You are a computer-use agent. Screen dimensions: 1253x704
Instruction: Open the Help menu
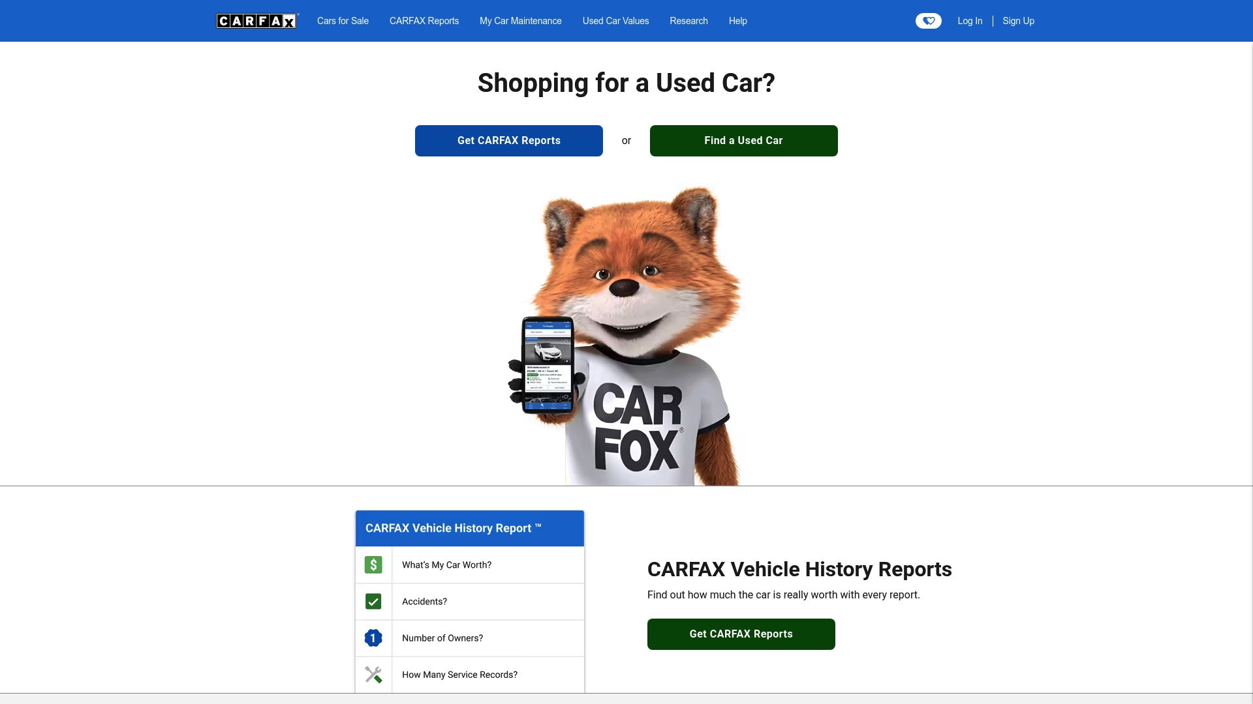point(737,21)
